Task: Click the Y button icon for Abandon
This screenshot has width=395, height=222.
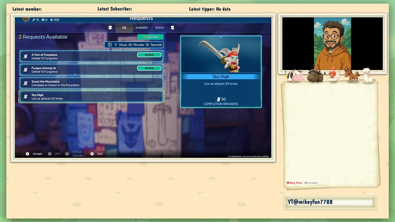Action: pyautogui.click(x=67, y=154)
